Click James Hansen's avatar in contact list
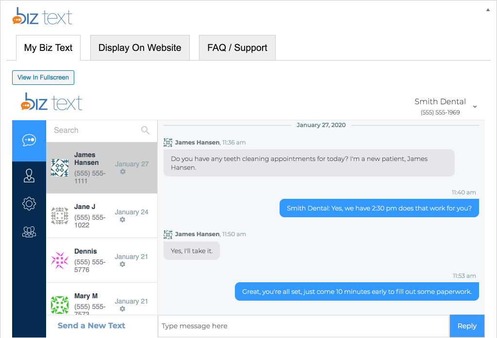 pyautogui.click(x=60, y=168)
